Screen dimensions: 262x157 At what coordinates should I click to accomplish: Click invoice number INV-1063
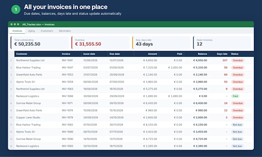(x=67, y=89)
